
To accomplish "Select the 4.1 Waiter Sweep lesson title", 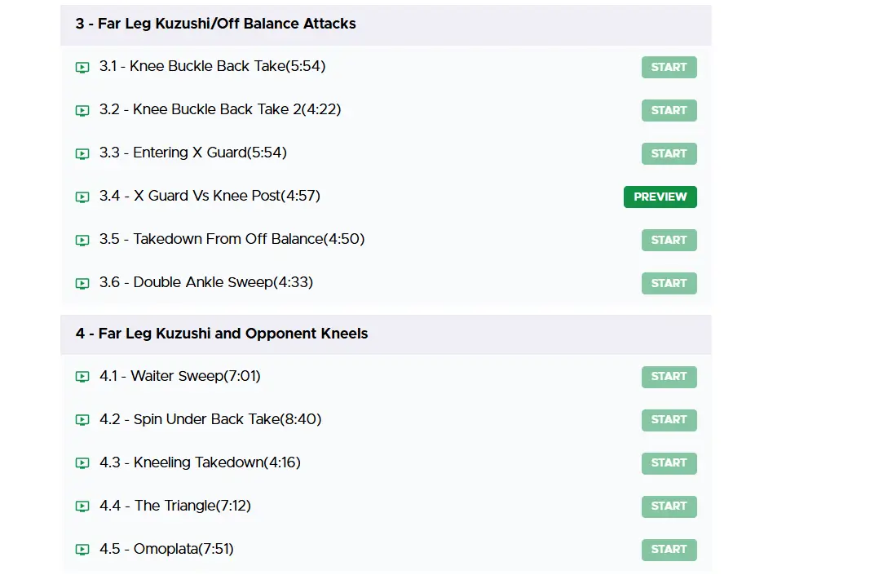I will (x=180, y=376).
